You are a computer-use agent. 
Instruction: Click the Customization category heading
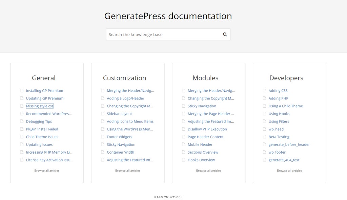[125, 78]
